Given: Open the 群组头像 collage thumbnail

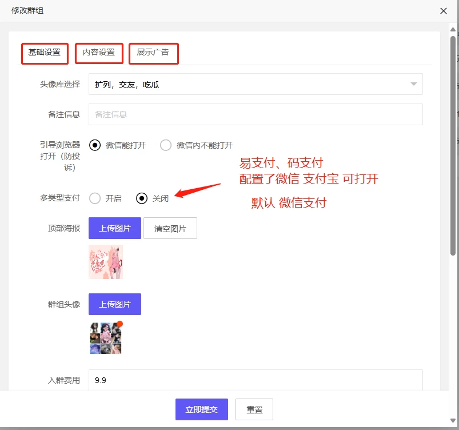Looking at the screenshot, I should (x=106, y=339).
